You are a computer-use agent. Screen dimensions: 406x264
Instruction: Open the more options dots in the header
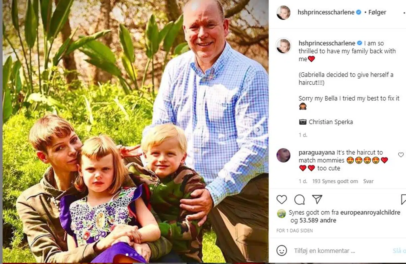(x=404, y=13)
